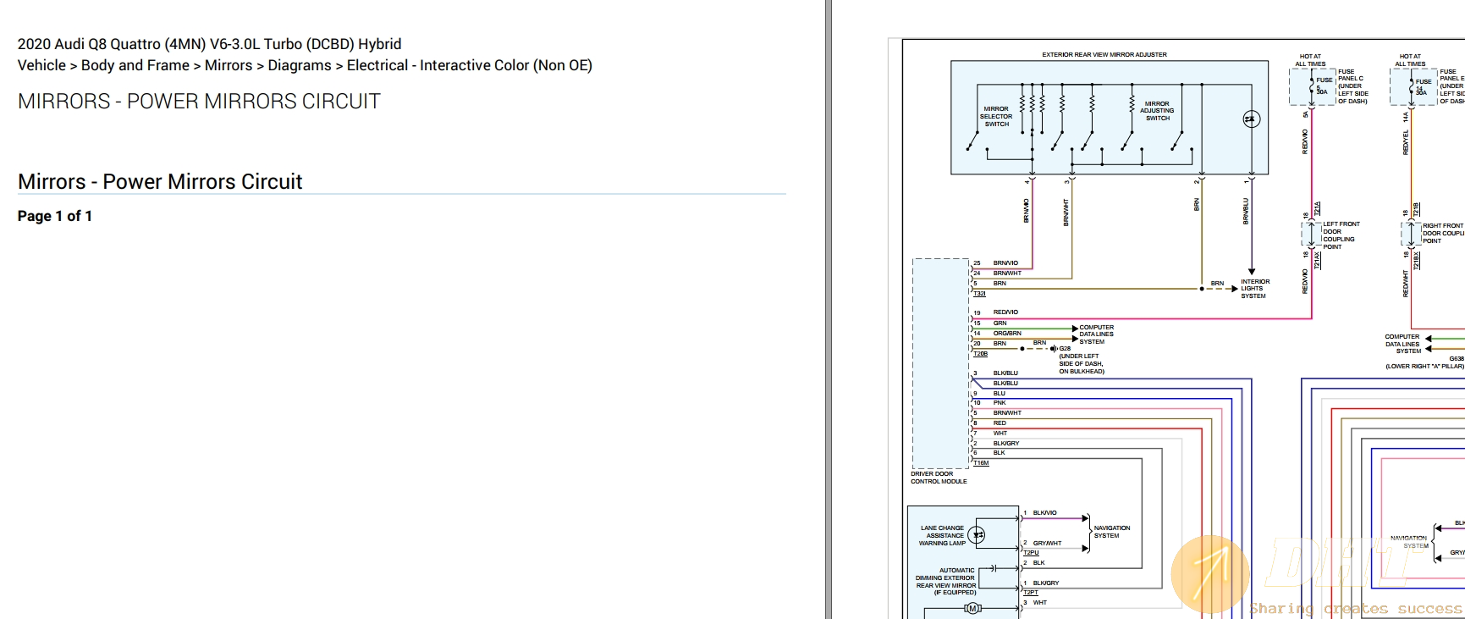The height and width of the screenshot is (619, 1465).
Task: Click the T21A connector label
Action: click(1318, 209)
